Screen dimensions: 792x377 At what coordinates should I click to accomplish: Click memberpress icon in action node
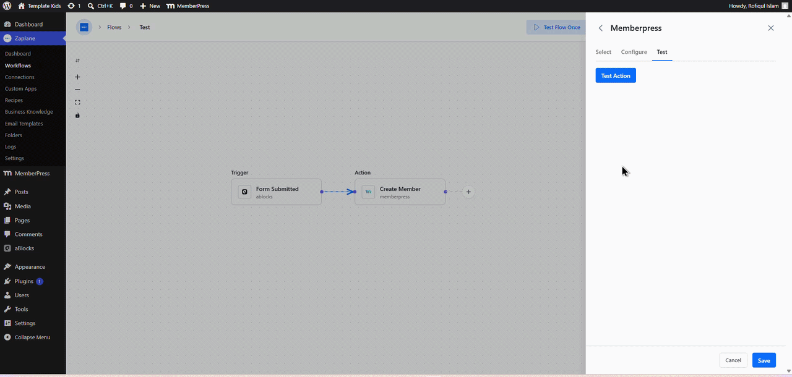click(x=368, y=192)
